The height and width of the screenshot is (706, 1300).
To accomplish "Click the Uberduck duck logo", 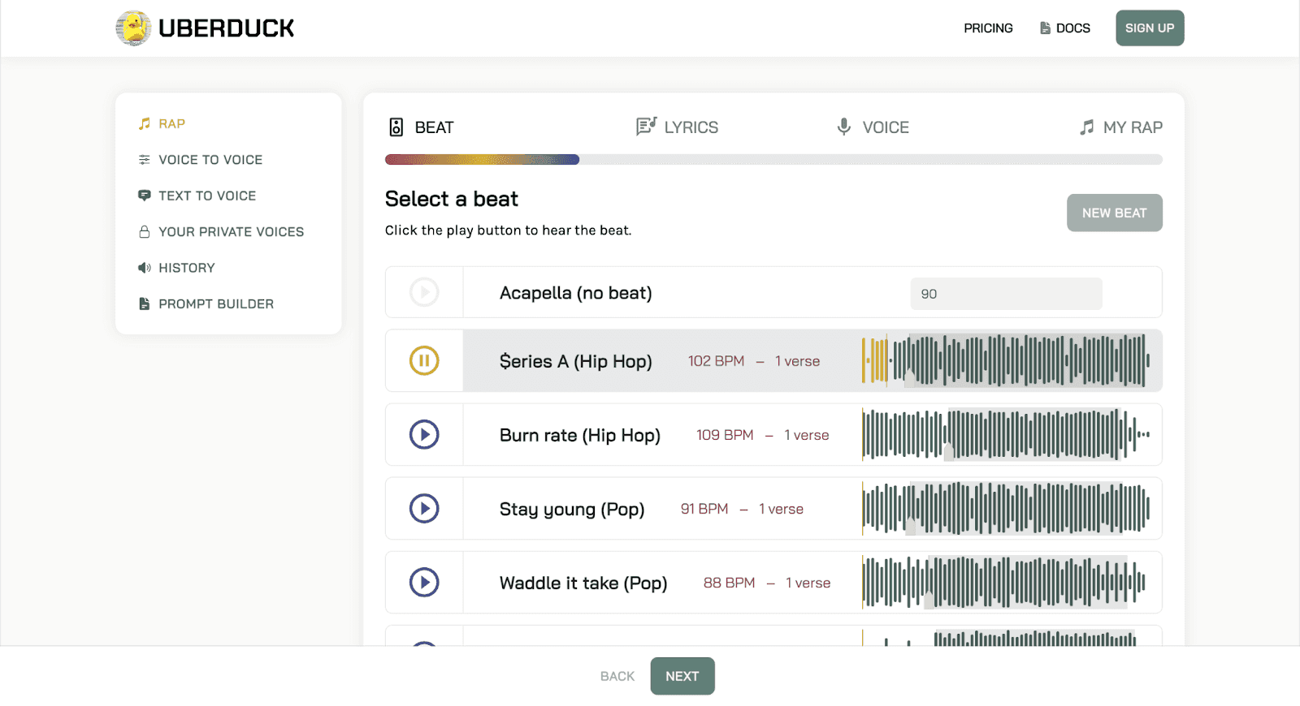I will click(133, 28).
